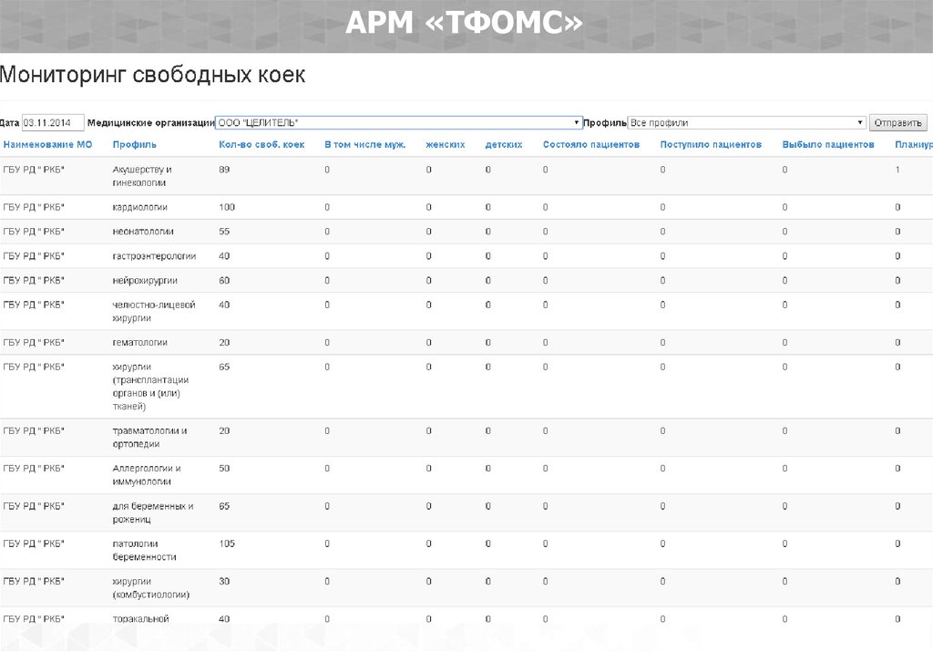
Task: Select profile cell для беременных и рожениц
Action: coord(153,512)
